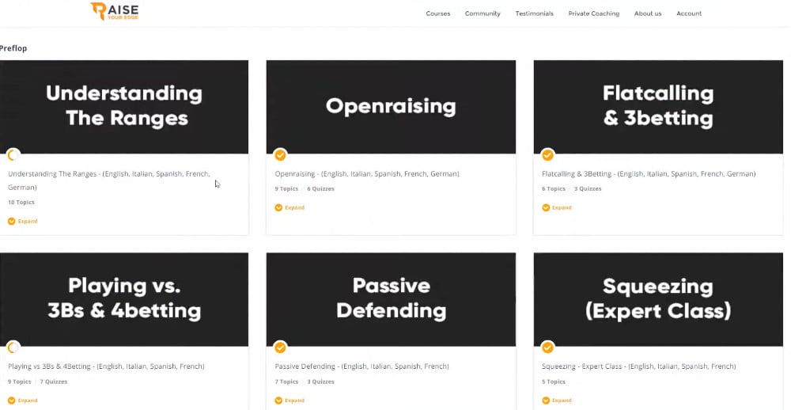
Task: Expand Playing vs 3Bs & 4Betting list
Action: (x=23, y=401)
